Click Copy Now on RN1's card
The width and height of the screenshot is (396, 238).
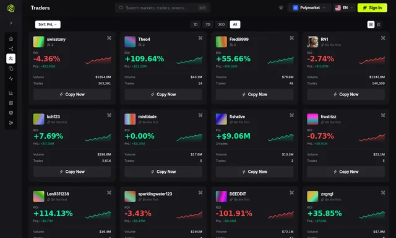click(346, 94)
